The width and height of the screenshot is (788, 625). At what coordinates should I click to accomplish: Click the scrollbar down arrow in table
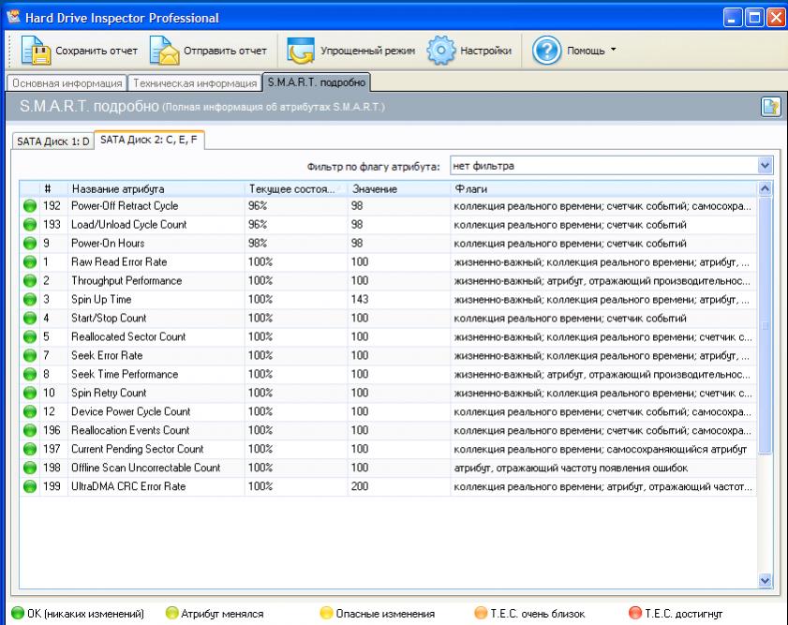766,581
